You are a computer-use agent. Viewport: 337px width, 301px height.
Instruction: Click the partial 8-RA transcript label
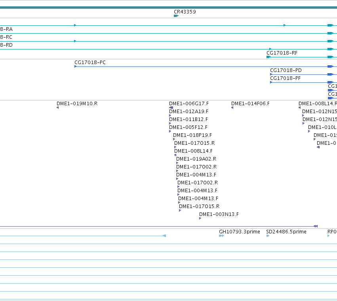pyautogui.click(x=6, y=29)
